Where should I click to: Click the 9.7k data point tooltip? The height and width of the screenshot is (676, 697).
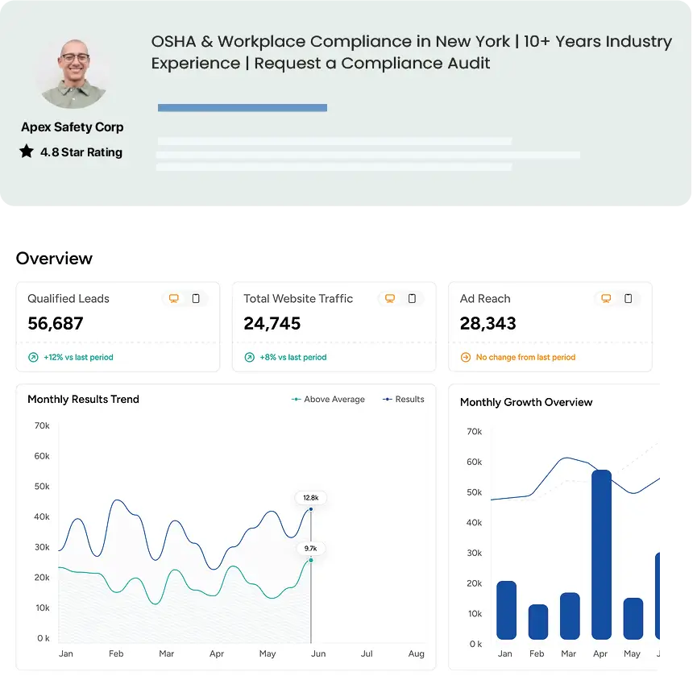pos(311,549)
